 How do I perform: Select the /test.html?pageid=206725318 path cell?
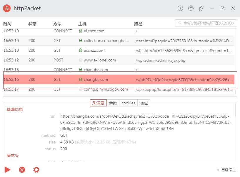coord(184,41)
